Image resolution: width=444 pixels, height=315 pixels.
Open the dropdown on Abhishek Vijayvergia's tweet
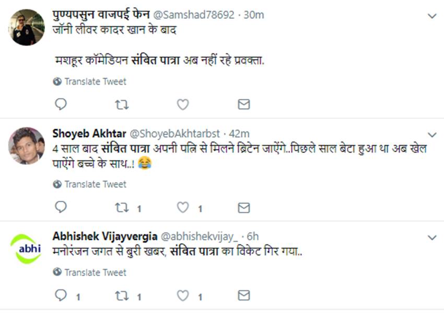(432, 238)
